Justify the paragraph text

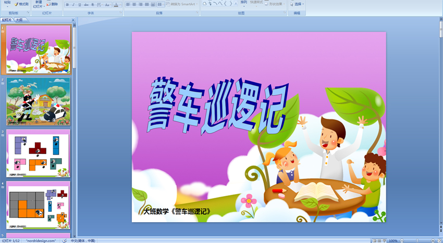tap(146, 4)
